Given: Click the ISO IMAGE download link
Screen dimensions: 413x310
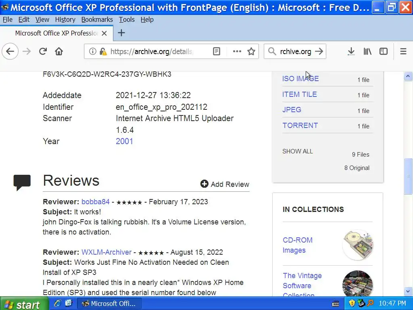Looking at the screenshot, I should click(x=300, y=79).
